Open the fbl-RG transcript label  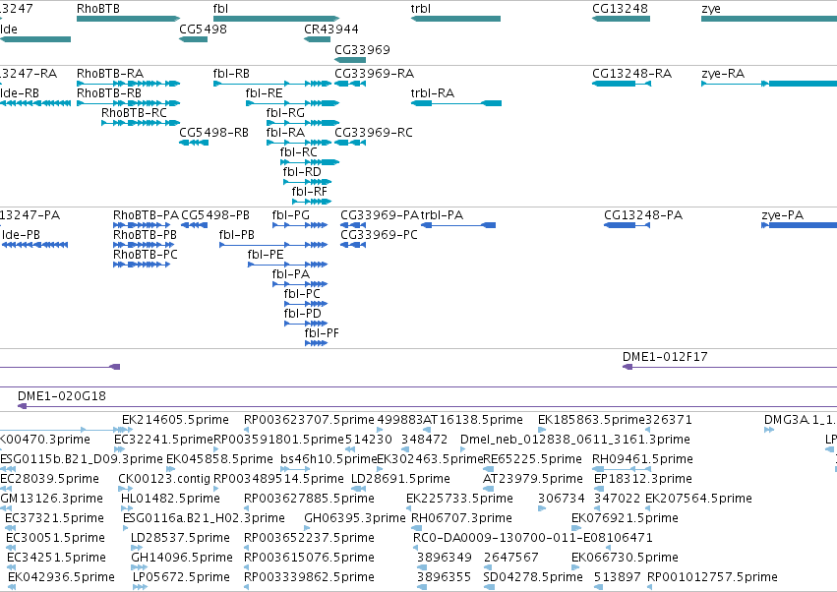tap(285, 113)
